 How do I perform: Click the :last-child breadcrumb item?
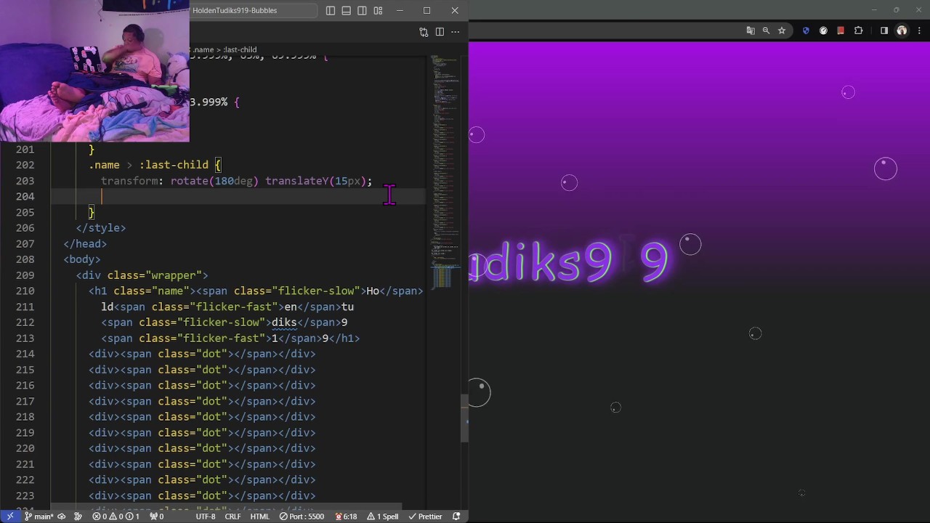click(240, 50)
